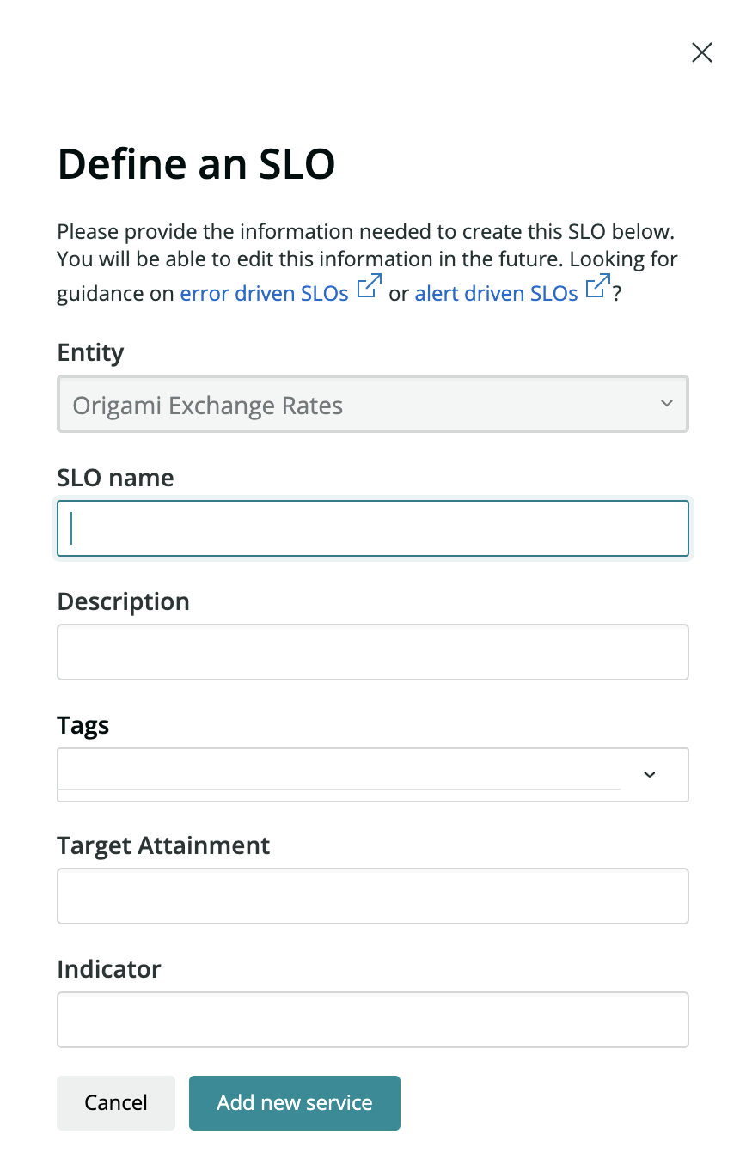746x1165 pixels.
Task: Click the SLO name field label
Action: 115,478
